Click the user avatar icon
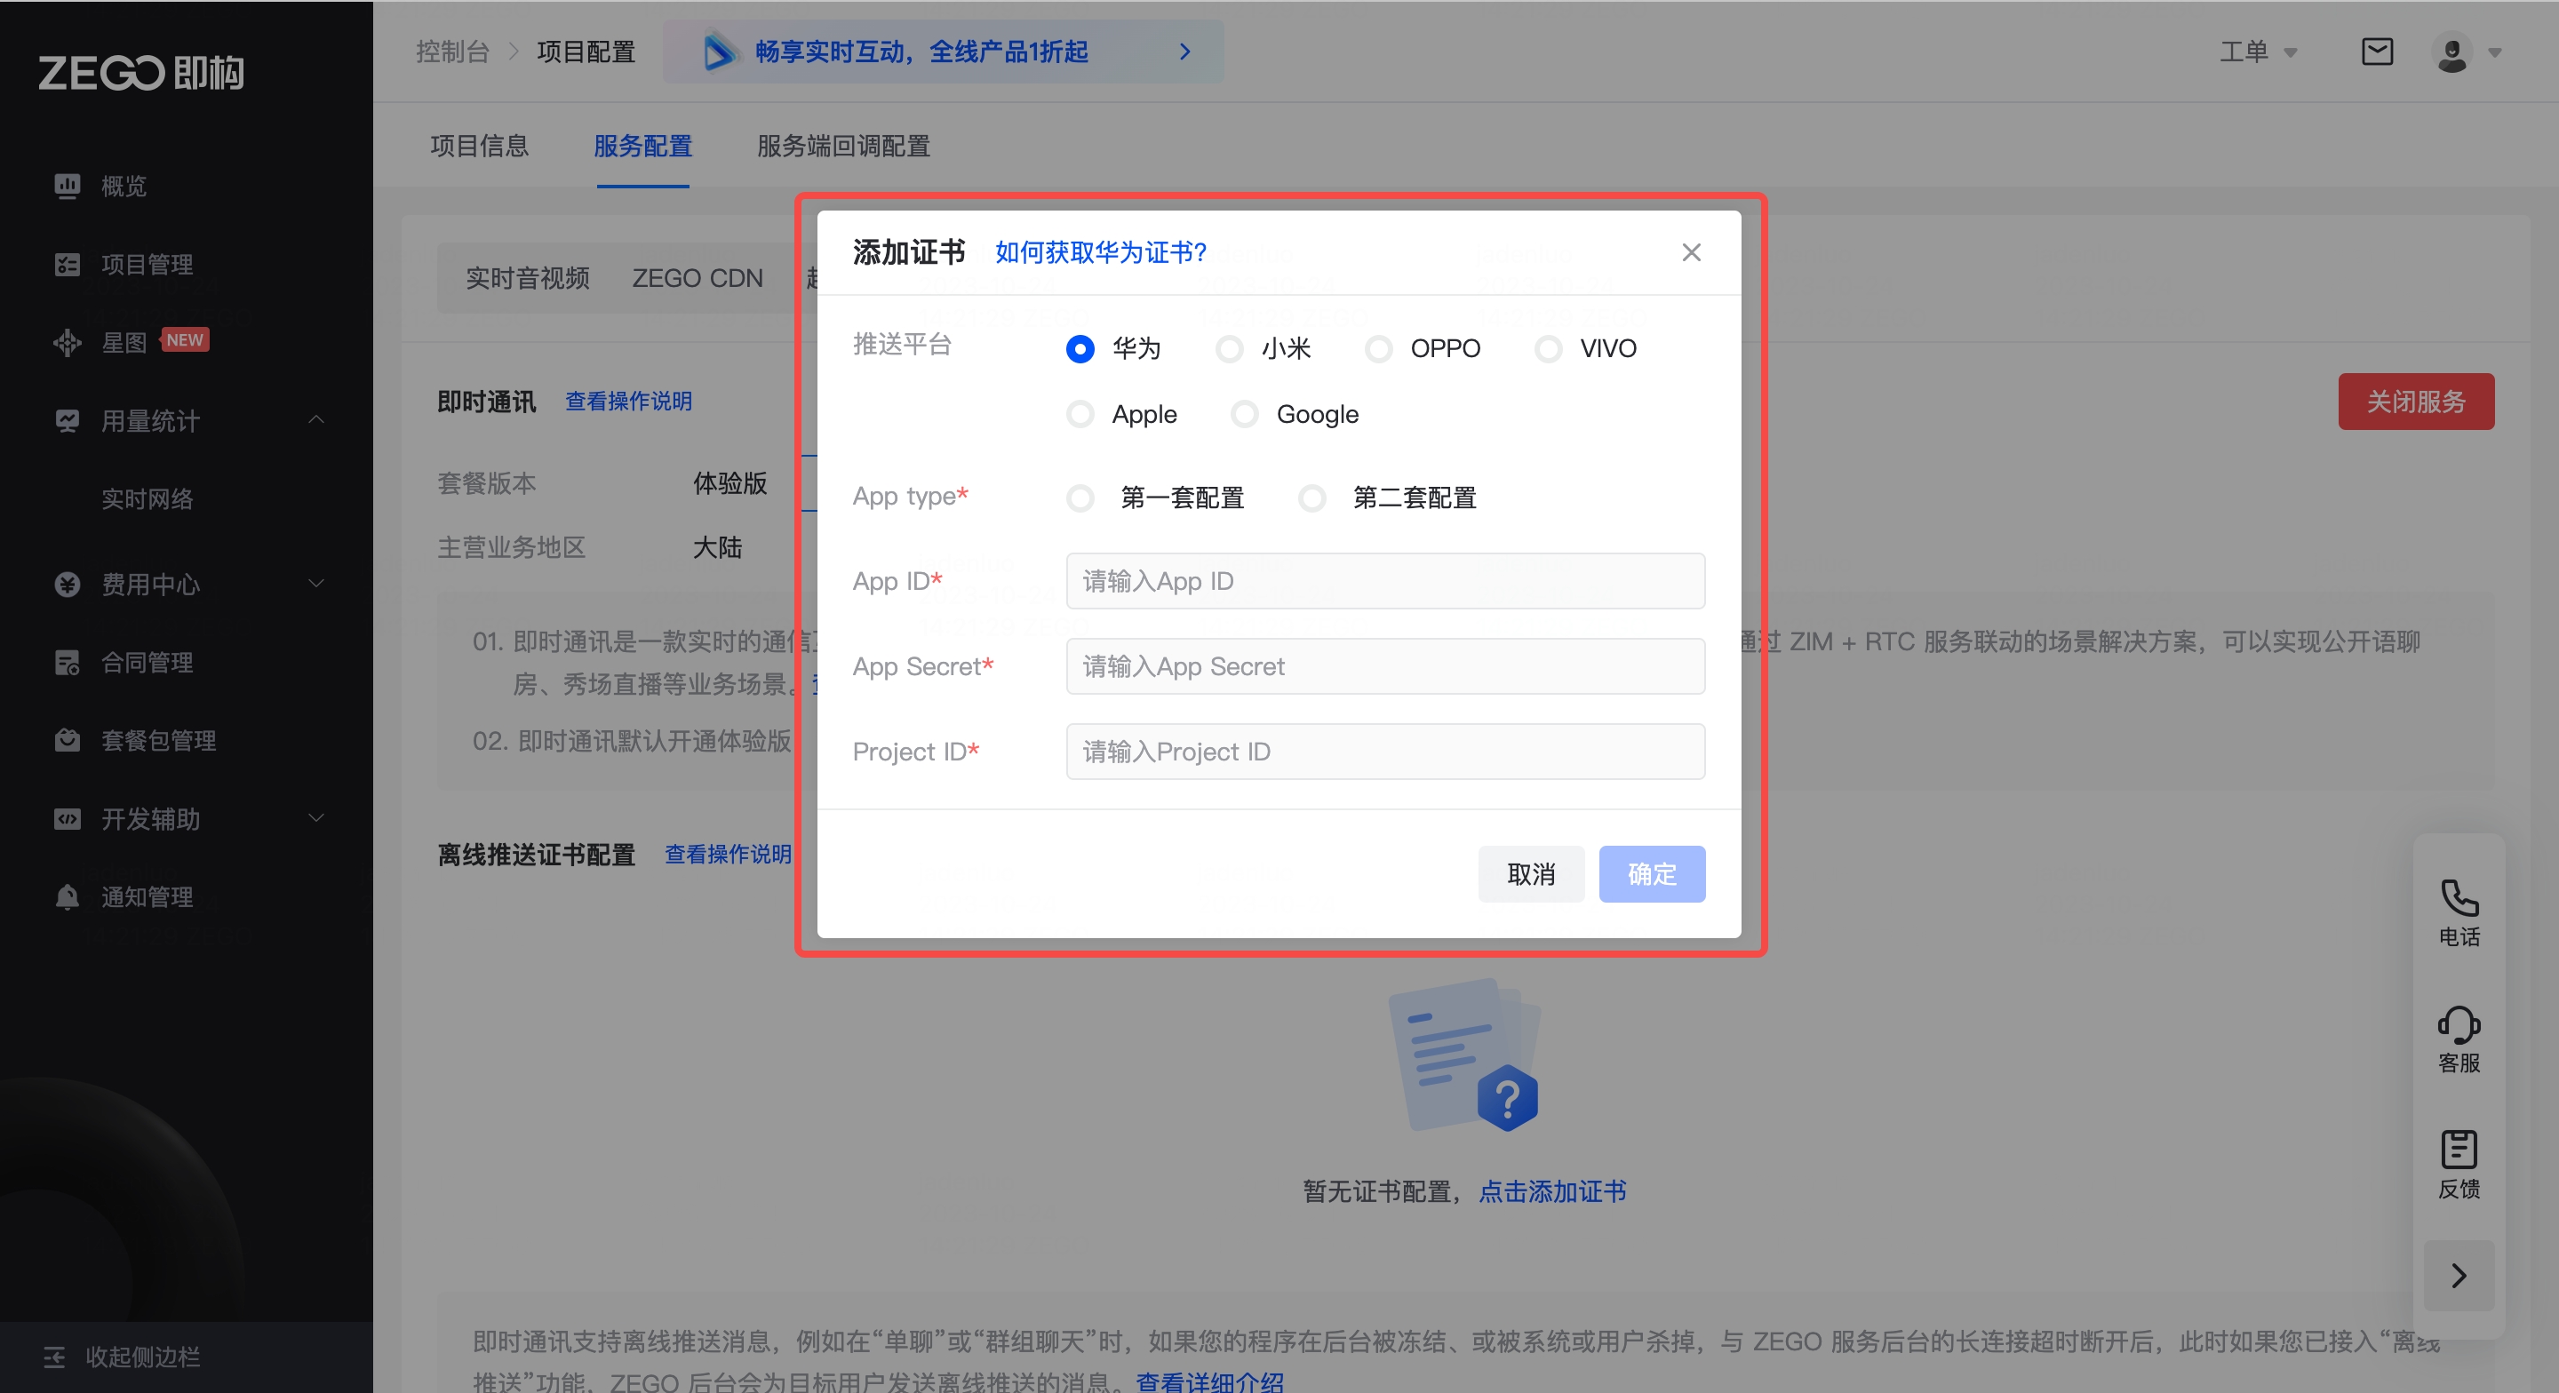The width and height of the screenshot is (2559, 1393). 2451,52
